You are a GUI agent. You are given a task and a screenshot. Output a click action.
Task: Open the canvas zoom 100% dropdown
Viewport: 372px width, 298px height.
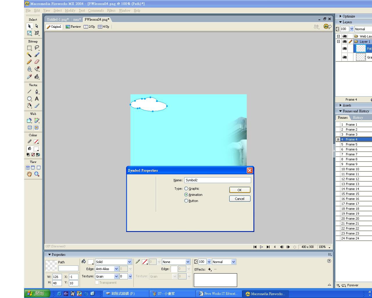(x=329, y=247)
